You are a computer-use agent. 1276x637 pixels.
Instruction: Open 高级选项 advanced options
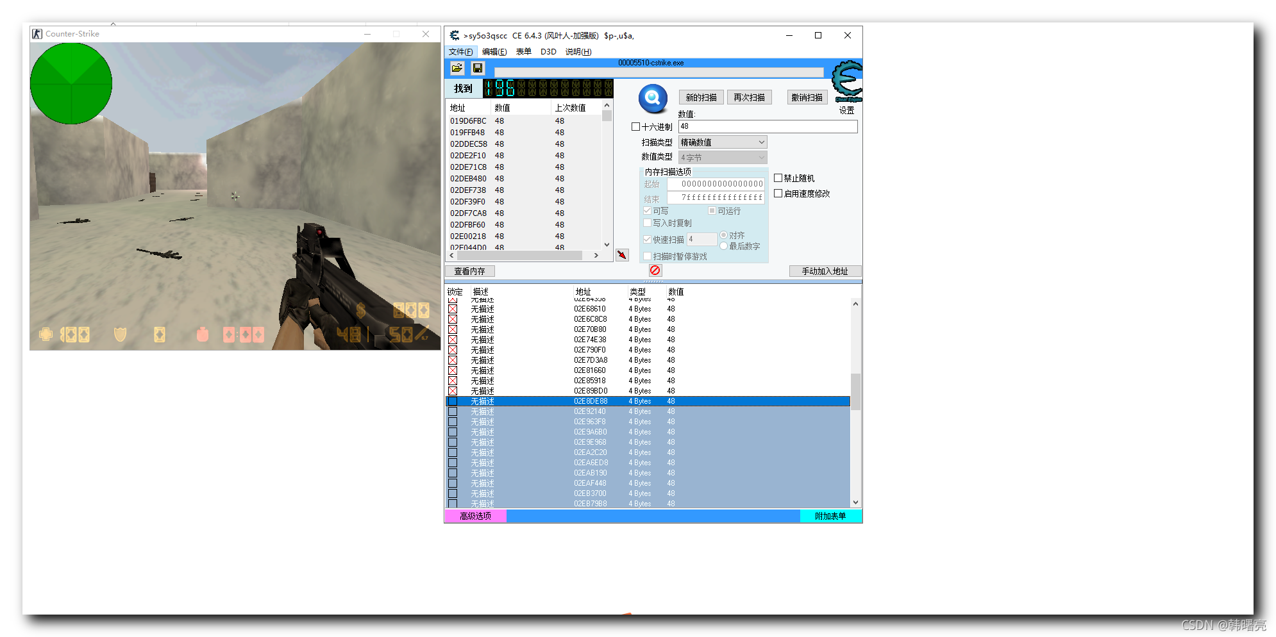pos(476,516)
